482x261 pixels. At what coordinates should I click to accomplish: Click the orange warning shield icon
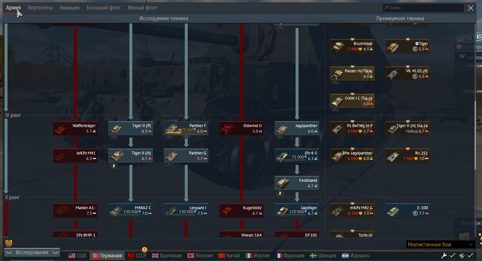click(9, 243)
